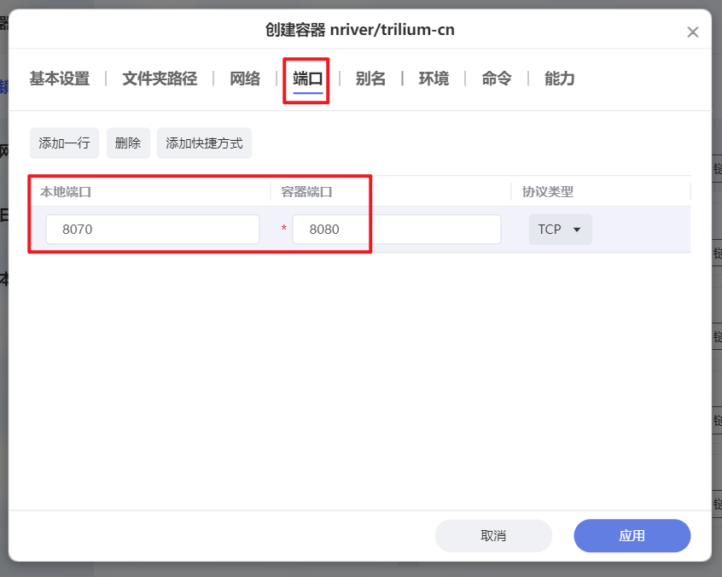Switch to the 网络 tab
Screen dimensions: 722x577
click(244, 78)
